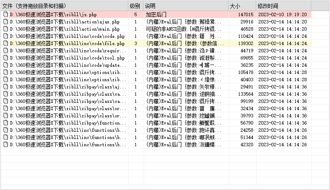Click the file icon in the 24258 size row

[x=6, y=130]
